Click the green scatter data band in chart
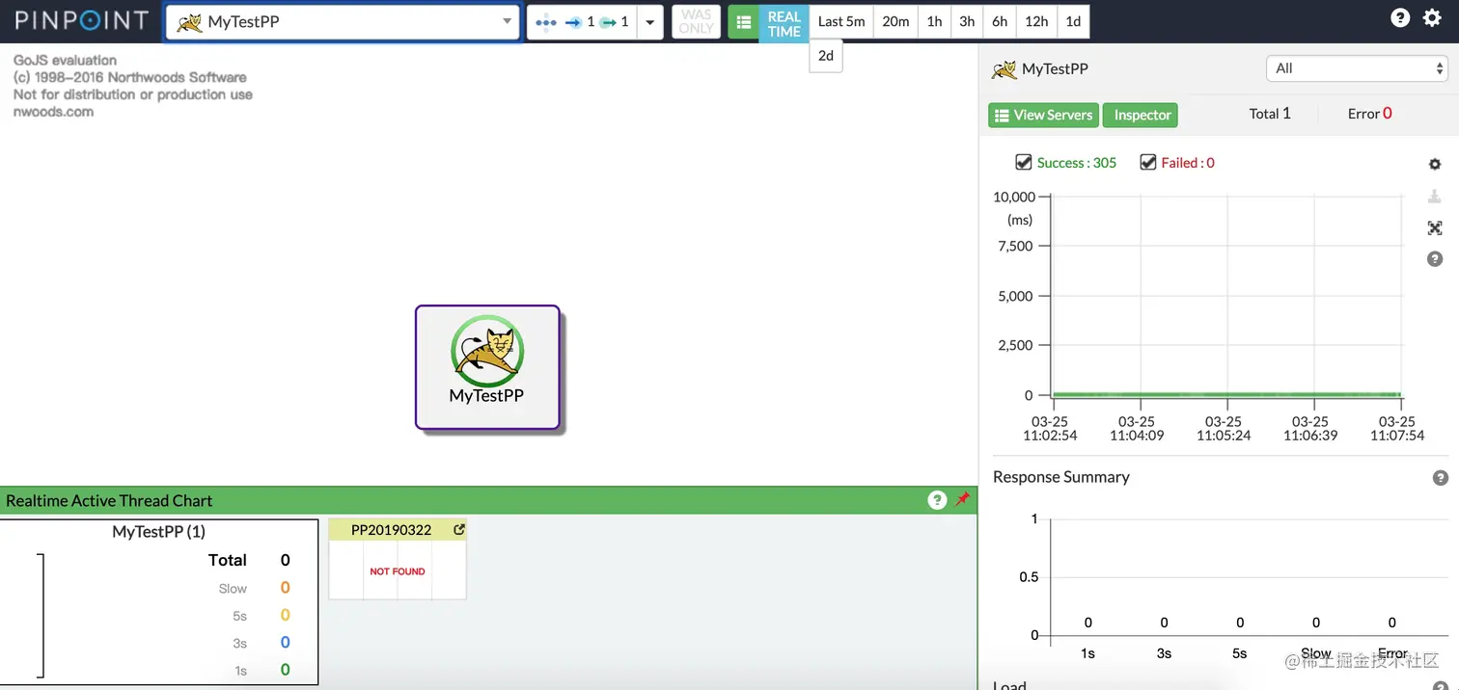Image resolution: width=1459 pixels, height=690 pixels. point(1225,394)
